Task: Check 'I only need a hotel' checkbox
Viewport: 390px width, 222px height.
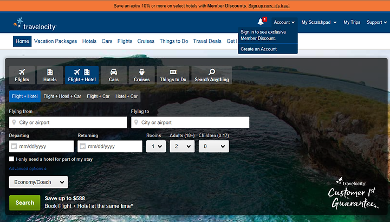Action: coord(12,159)
